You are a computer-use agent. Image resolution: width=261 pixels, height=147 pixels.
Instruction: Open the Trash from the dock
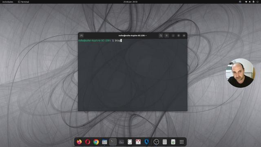pyautogui.click(x=173, y=142)
